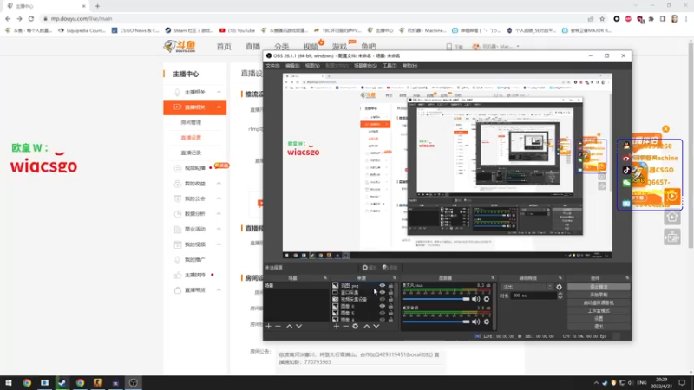Open transition properties gear icon
This screenshot has height=390, width=694.
[x=559, y=287]
